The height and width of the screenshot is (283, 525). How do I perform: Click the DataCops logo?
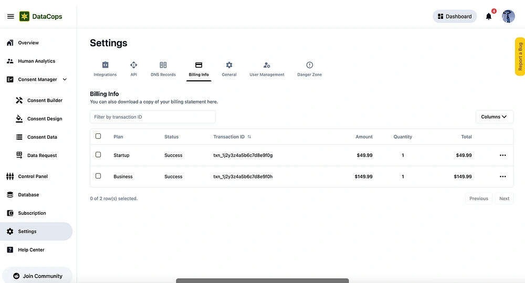pyautogui.click(x=40, y=16)
